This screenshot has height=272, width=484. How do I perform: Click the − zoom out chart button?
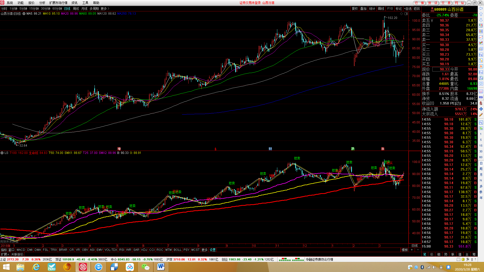tap(418, 250)
